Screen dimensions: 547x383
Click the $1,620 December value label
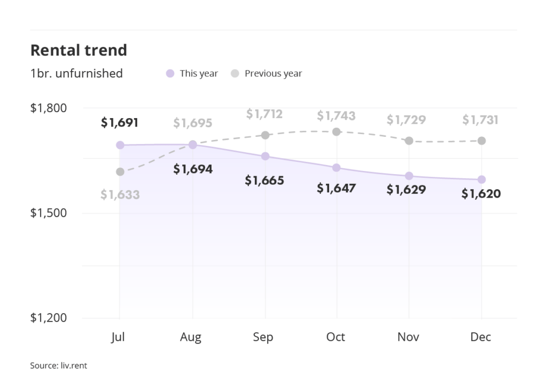481,194
